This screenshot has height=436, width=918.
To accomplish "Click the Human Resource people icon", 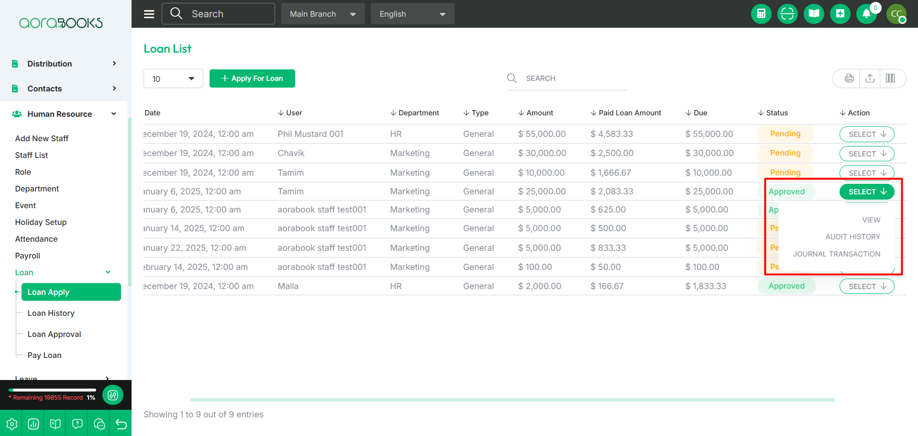I will pos(17,114).
